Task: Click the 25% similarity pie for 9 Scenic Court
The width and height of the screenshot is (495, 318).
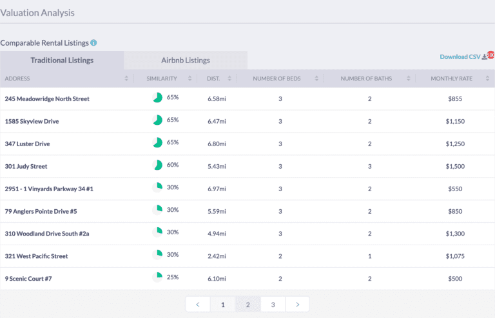Action: pyautogui.click(x=157, y=277)
